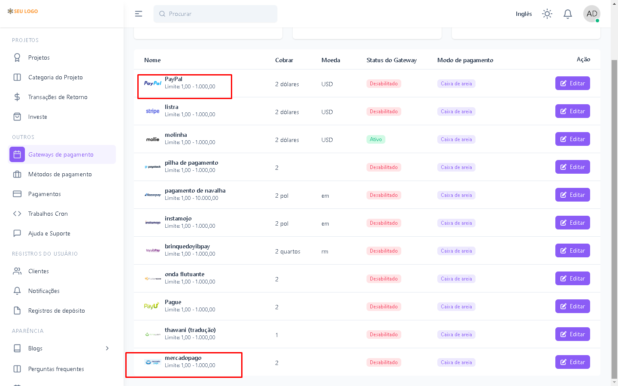Image resolution: width=618 pixels, height=386 pixels.
Task: Click the Ativo status badge
Action: 376,139
